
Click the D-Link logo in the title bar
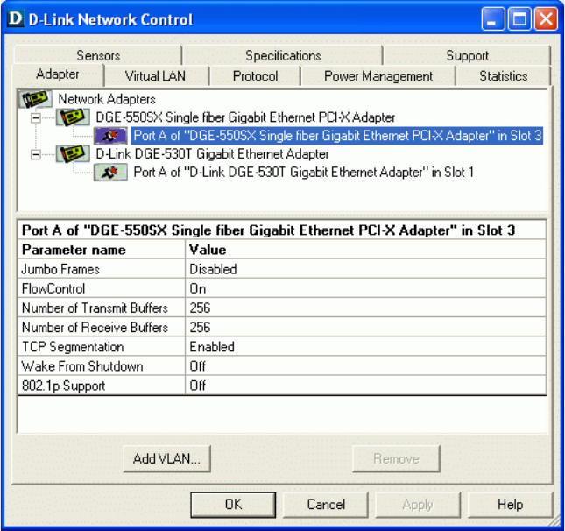click(x=15, y=18)
